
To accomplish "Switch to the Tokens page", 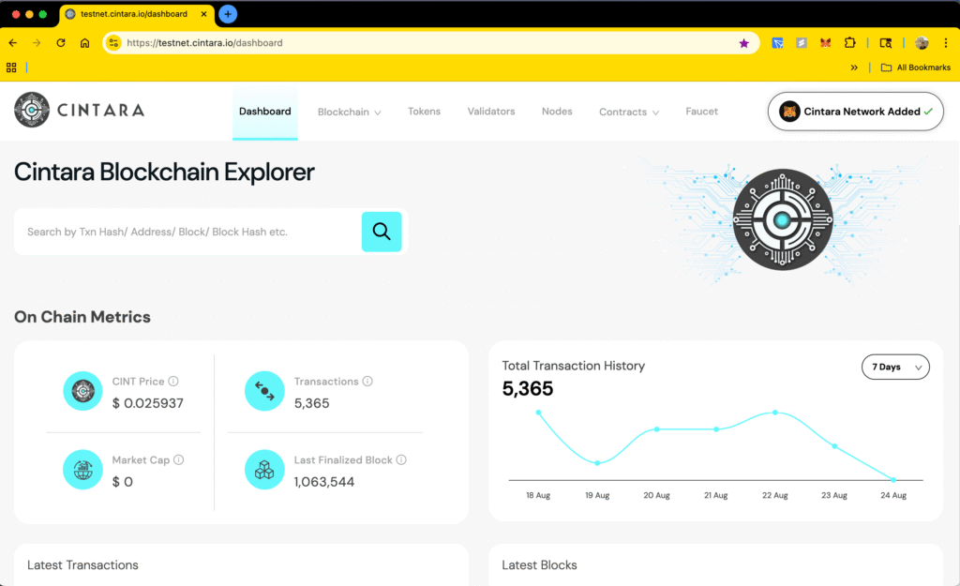I will pos(424,112).
